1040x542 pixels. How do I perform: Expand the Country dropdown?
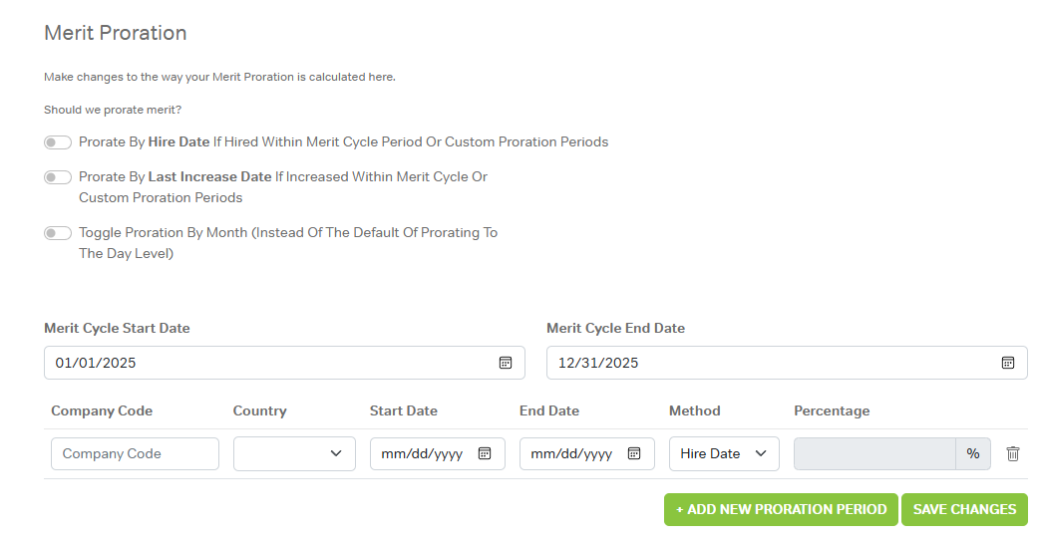tap(294, 453)
